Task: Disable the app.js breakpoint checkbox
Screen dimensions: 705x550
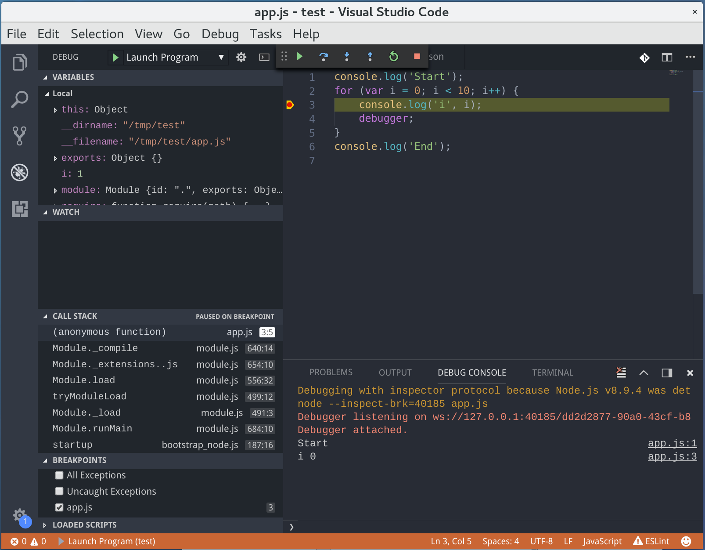Action: [x=59, y=507]
